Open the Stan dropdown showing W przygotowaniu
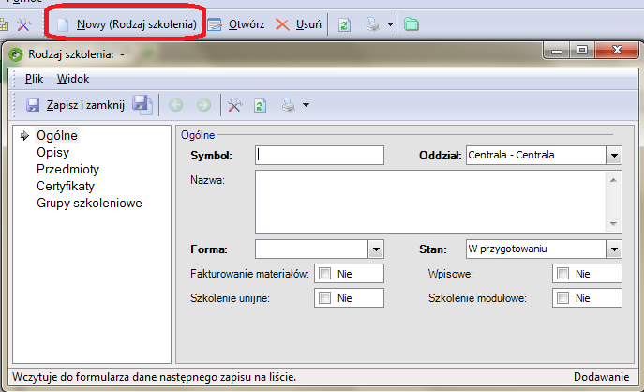The width and height of the screenshot is (644, 392). click(614, 249)
